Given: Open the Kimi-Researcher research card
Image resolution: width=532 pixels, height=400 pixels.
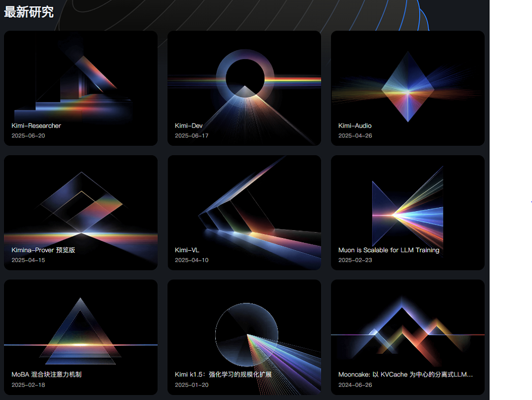Looking at the screenshot, I should coord(81,88).
